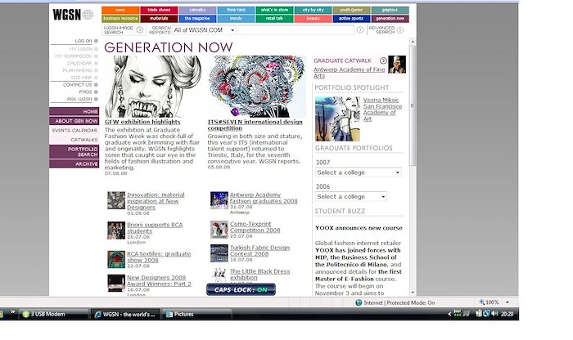Click the search reports text field
Screen dimensions: 573x340
pyautogui.click(x=296, y=30)
